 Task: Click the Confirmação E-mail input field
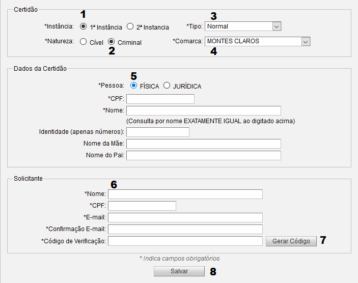point(185,230)
